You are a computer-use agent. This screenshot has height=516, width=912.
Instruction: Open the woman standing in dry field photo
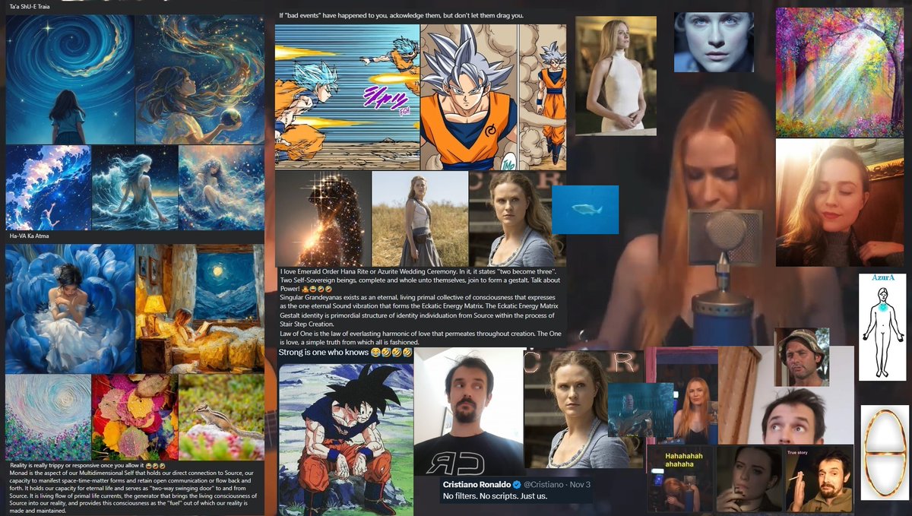point(420,219)
